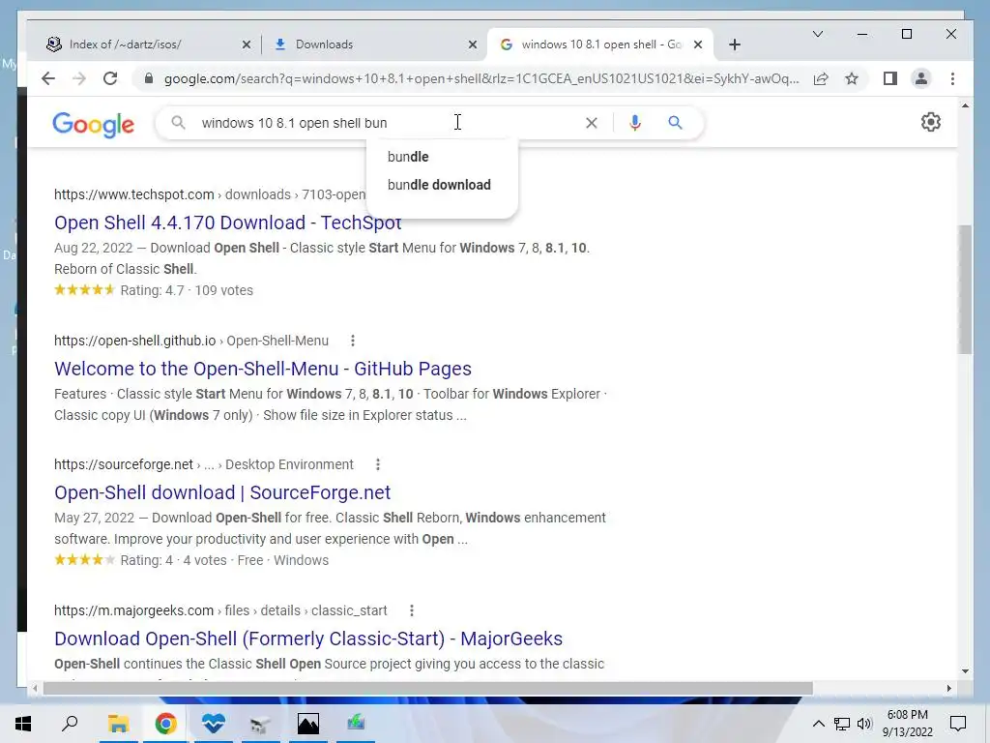Bookmark this page with the star icon

click(852, 78)
